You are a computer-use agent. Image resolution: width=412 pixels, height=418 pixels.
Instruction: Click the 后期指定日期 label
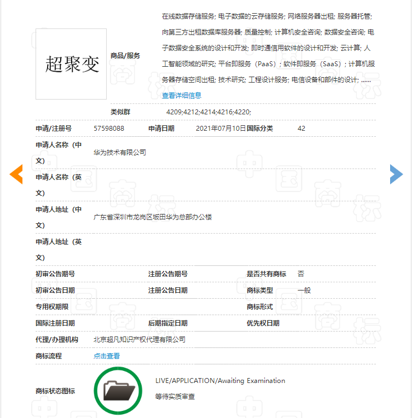(168, 323)
